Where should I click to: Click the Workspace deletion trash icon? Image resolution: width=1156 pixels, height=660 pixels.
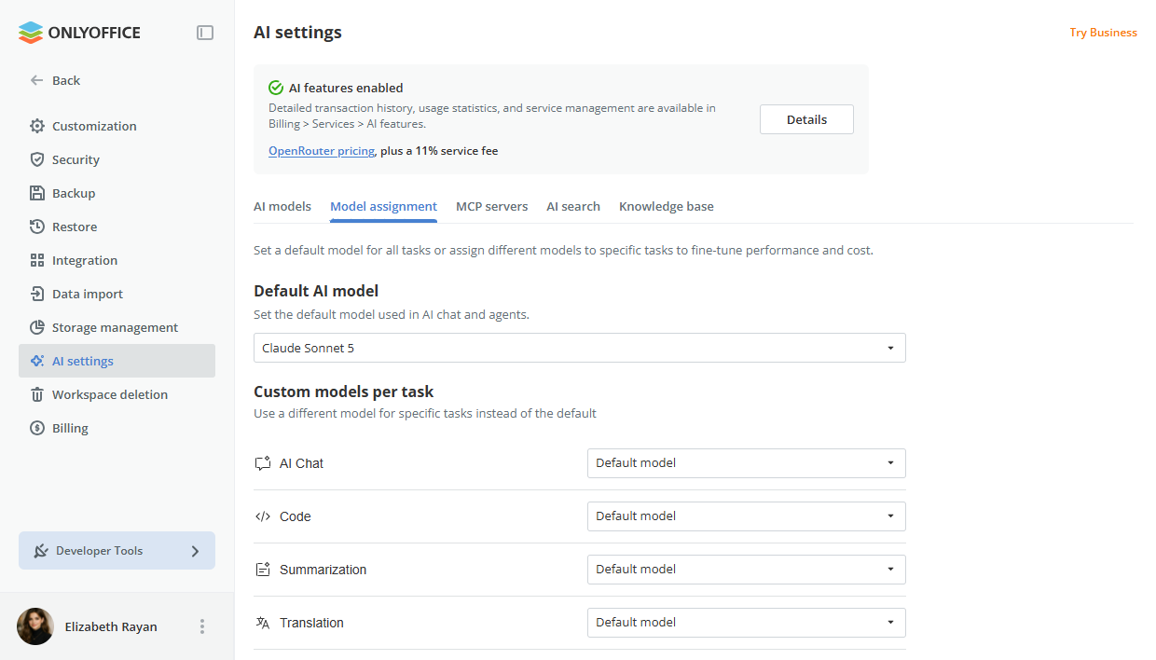(x=37, y=394)
